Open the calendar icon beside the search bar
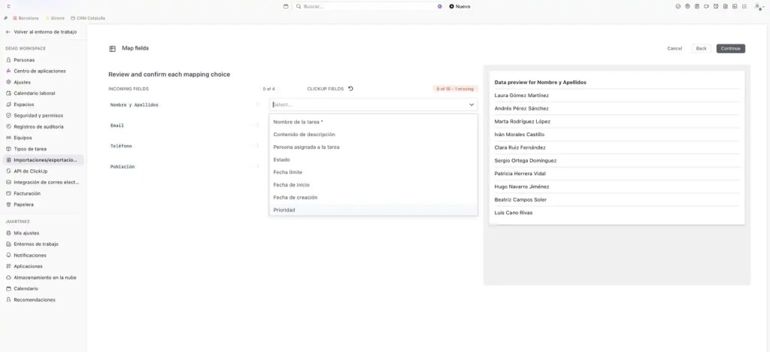The width and height of the screenshot is (770, 352). (286, 6)
